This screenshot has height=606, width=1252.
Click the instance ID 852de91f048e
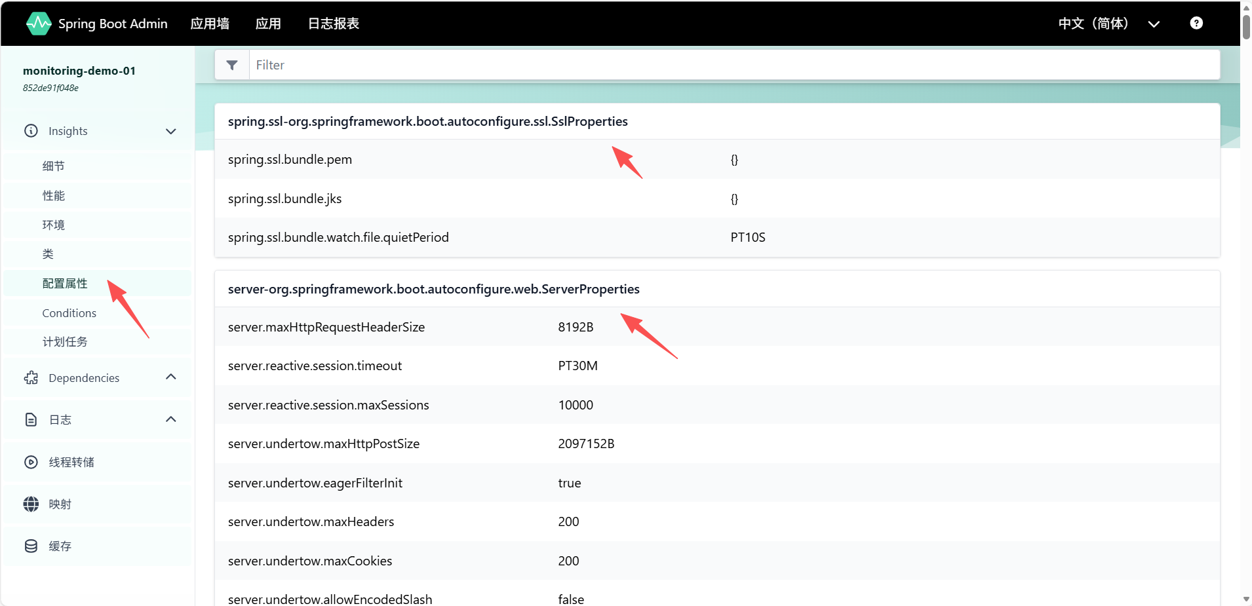click(x=50, y=88)
